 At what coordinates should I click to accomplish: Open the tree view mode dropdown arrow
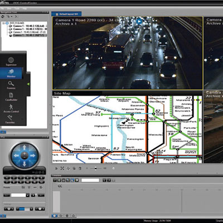(x=11, y=17)
